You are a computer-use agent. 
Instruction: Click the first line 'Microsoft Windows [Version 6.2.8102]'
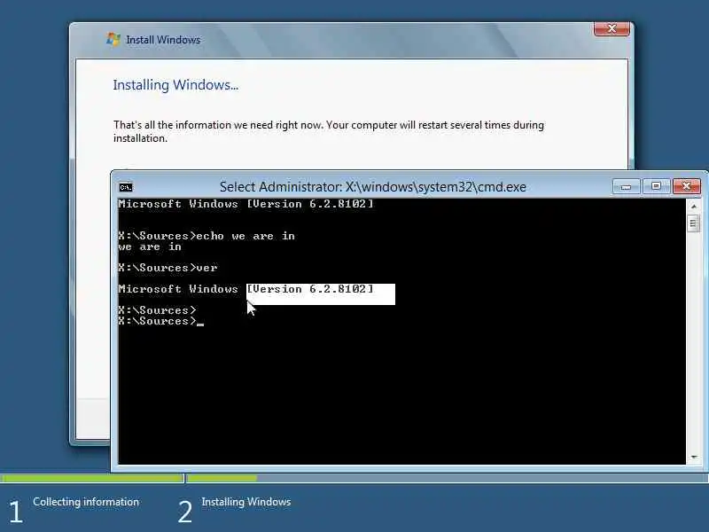coord(246,204)
